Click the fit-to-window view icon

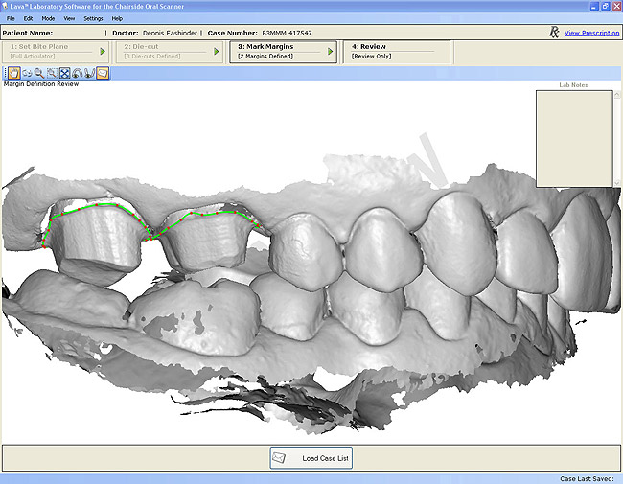tap(64, 73)
